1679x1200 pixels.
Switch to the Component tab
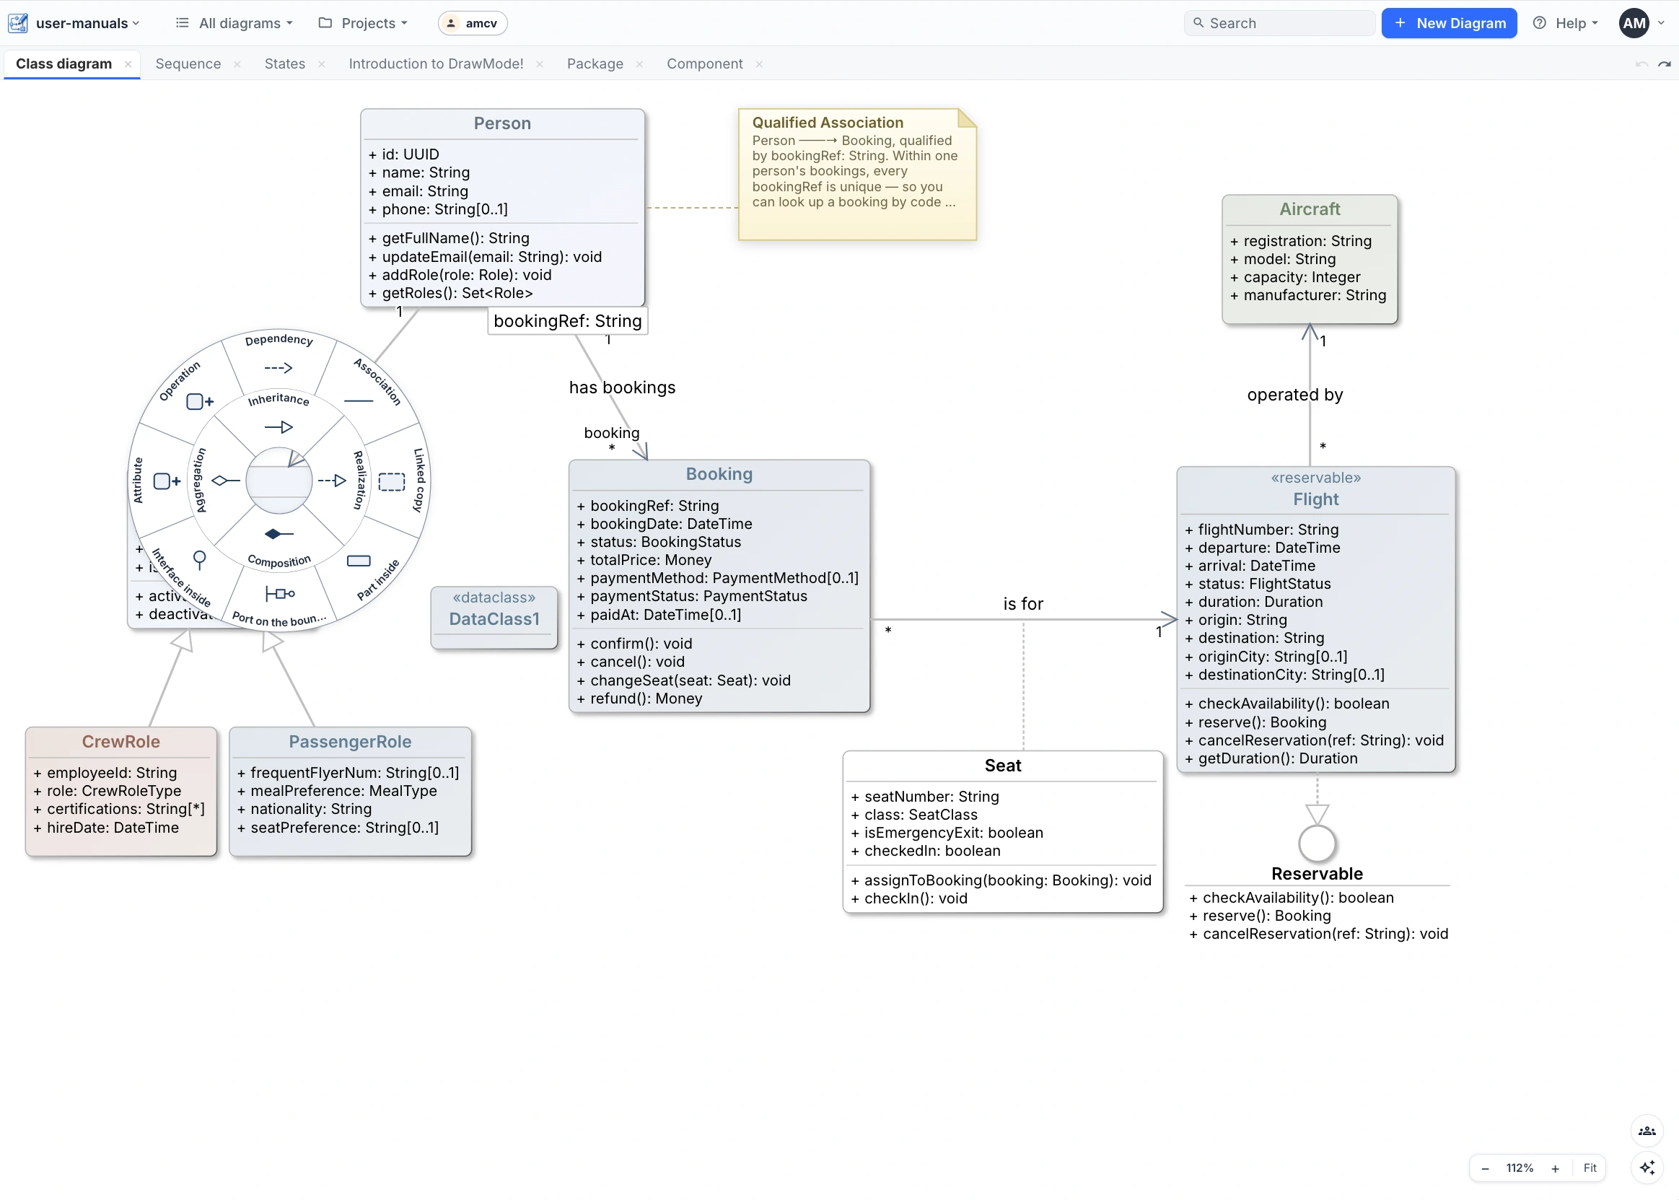705,63
